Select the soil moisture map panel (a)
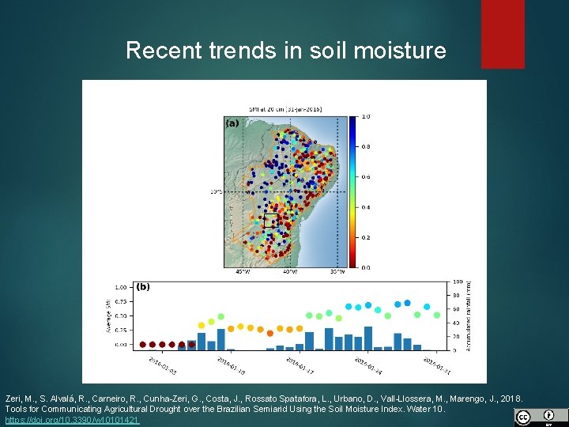The image size is (569, 427). [284, 192]
